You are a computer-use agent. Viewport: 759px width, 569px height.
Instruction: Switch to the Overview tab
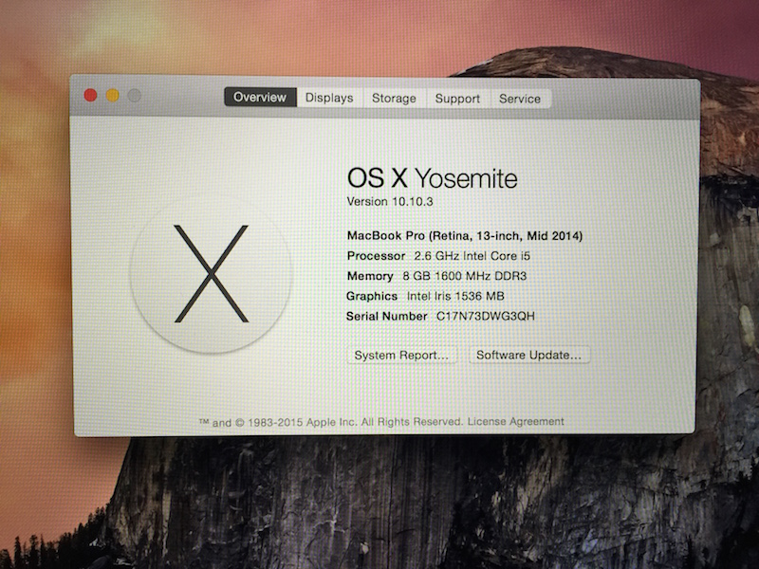[x=260, y=97]
